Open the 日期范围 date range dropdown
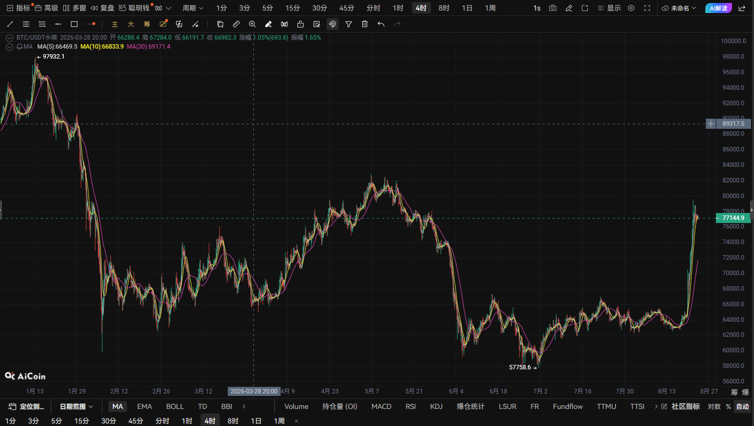754x426 pixels. [x=76, y=406]
